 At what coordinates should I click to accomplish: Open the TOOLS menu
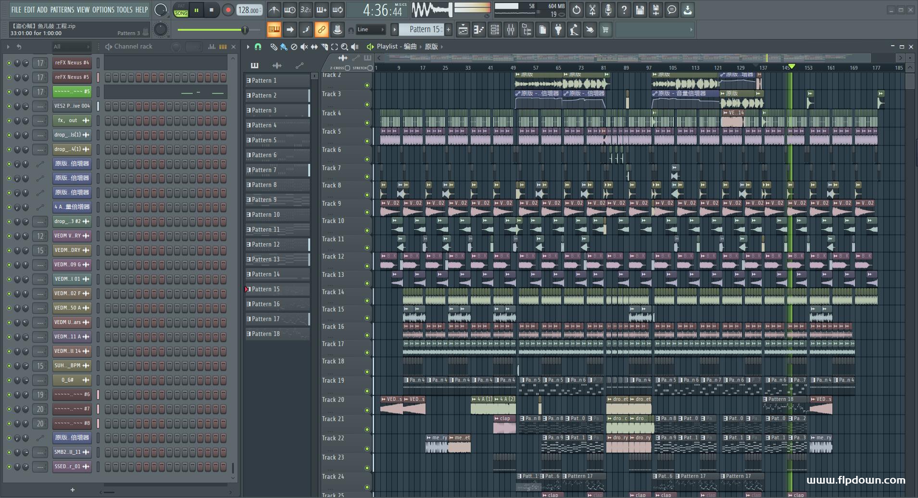tap(124, 10)
